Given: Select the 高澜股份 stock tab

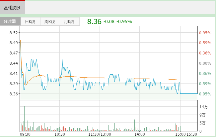Looking at the screenshot, I should click(12, 7).
